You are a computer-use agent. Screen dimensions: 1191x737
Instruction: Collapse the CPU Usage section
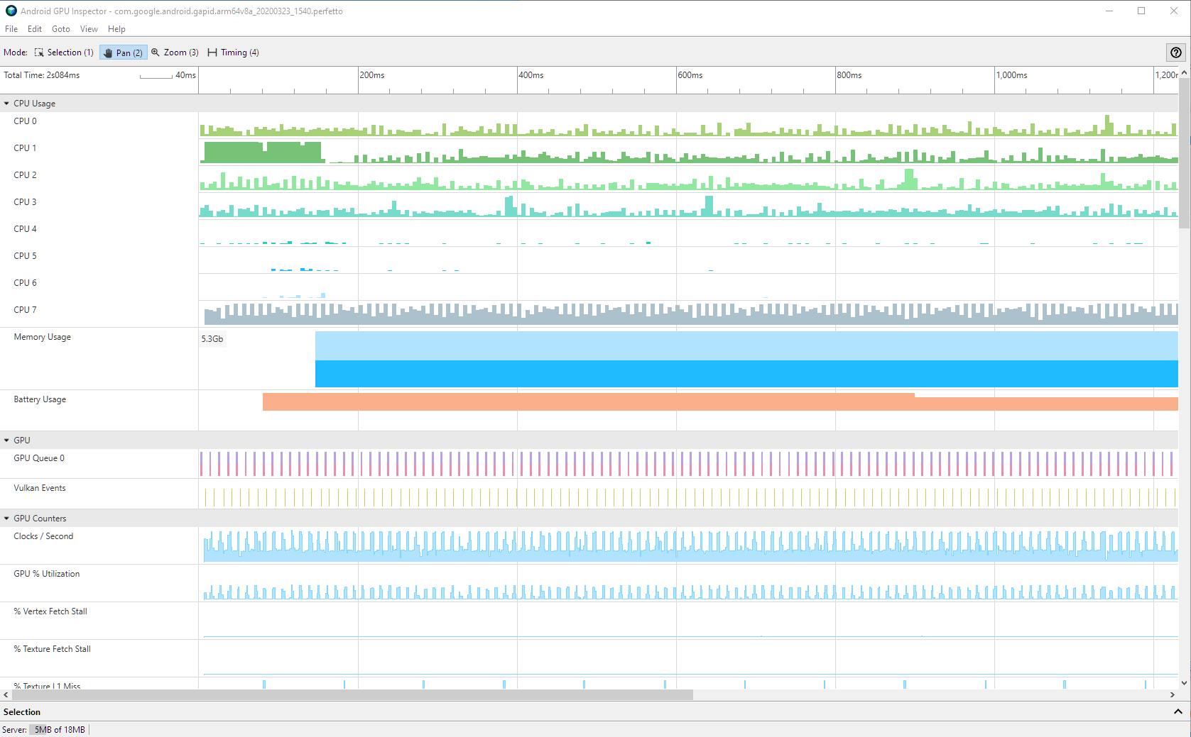tap(6, 103)
